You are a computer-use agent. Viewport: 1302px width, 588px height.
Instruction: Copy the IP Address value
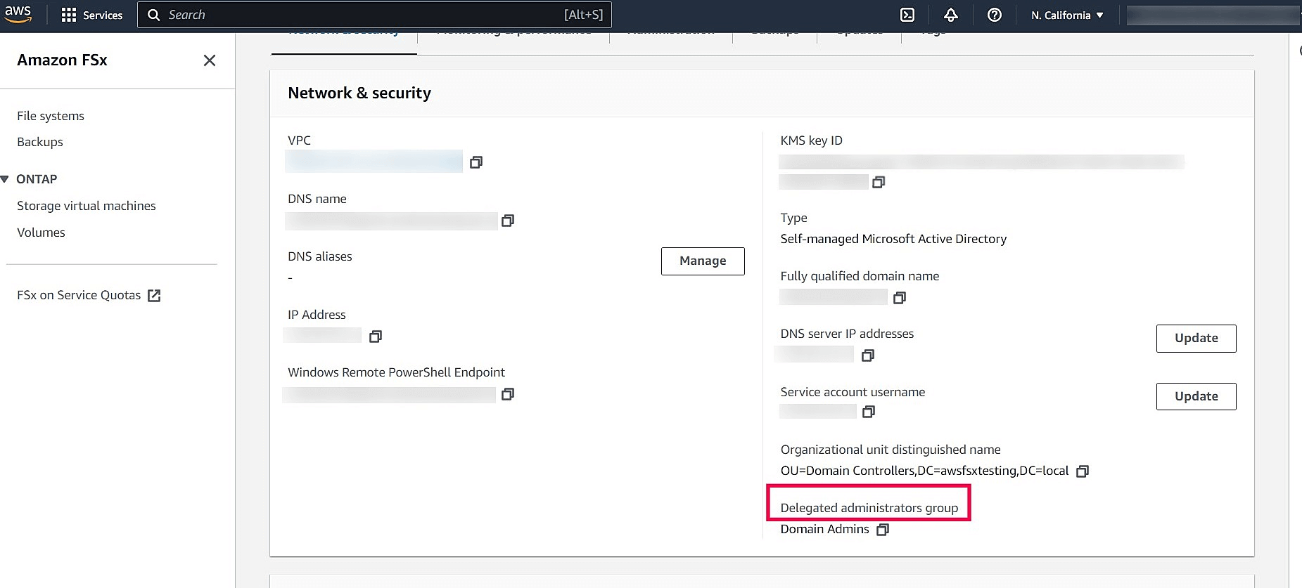coord(376,337)
